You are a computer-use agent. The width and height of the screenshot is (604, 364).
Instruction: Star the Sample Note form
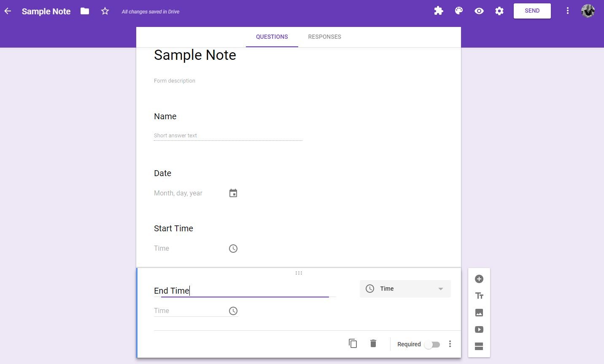point(105,11)
